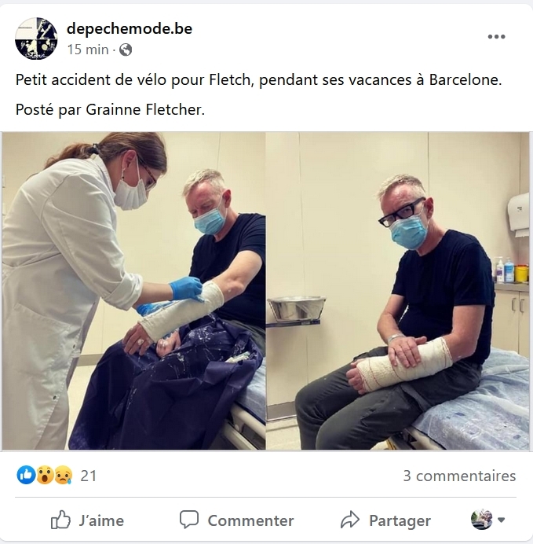Open the left photo with the nurse
Image resolution: width=533 pixels, height=544 pixels.
[x=133, y=291]
